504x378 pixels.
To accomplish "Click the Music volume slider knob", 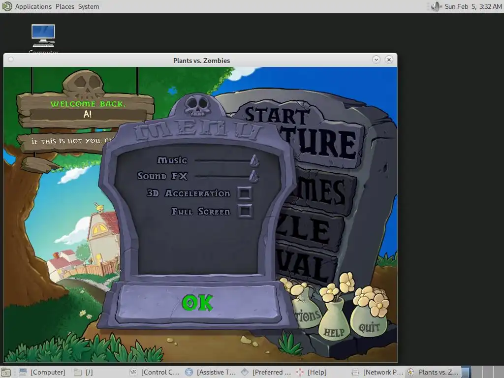I will point(254,160).
